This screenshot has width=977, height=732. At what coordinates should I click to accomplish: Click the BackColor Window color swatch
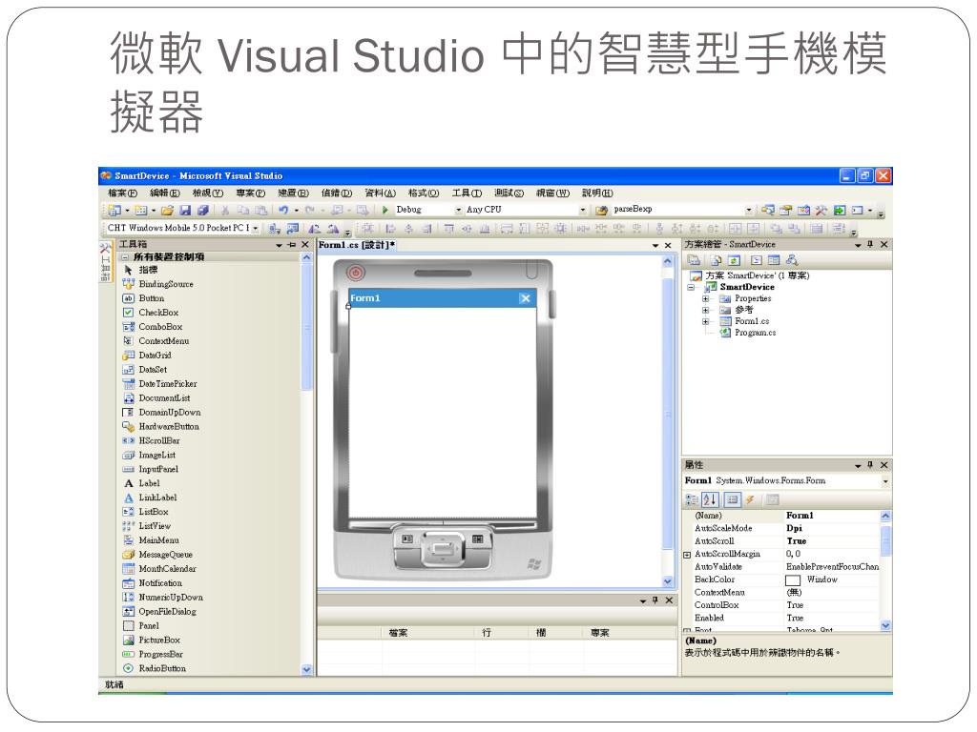pyautogui.click(x=793, y=580)
